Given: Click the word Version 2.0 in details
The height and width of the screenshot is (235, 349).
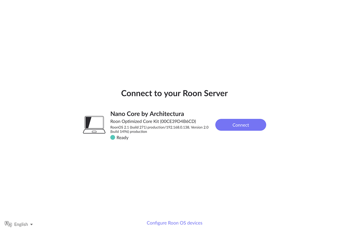Looking at the screenshot, I should (x=200, y=127).
